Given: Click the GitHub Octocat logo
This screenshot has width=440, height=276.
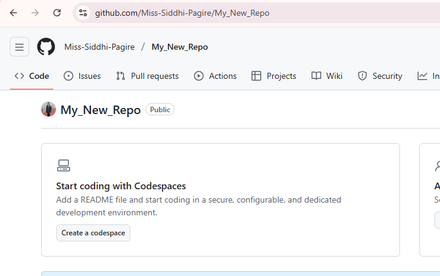Looking at the screenshot, I should [x=46, y=47].
